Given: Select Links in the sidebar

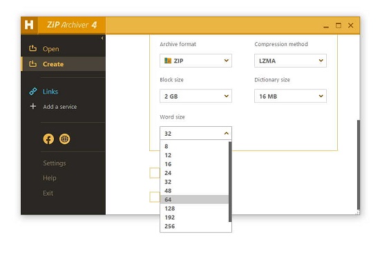Looking at the screenshot, I should pyautogui.click(x=50, y=92).
